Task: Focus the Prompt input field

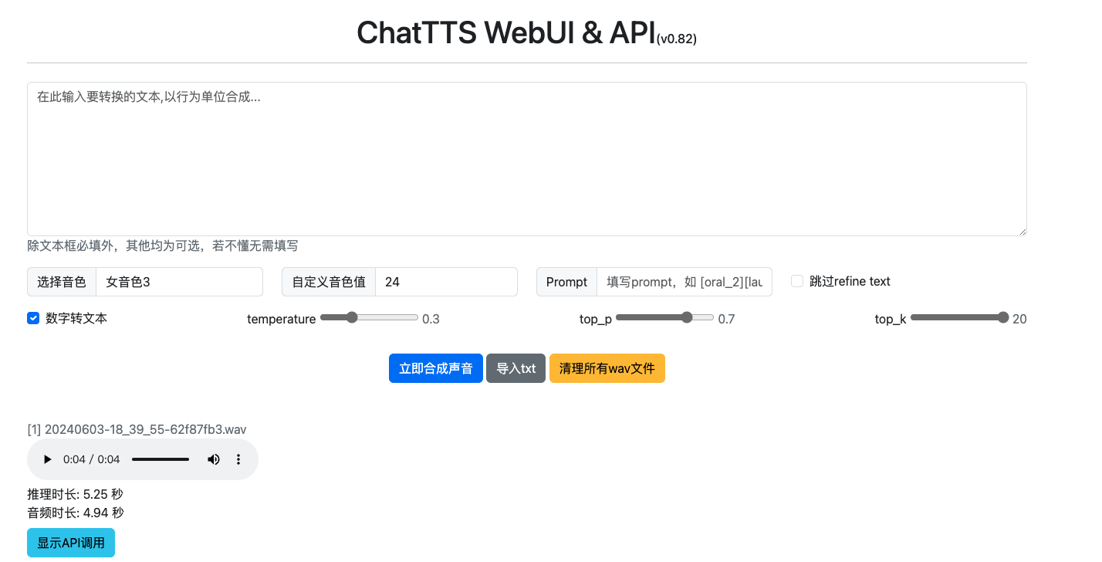Action: pyautogui.click(x=684, y=282)
